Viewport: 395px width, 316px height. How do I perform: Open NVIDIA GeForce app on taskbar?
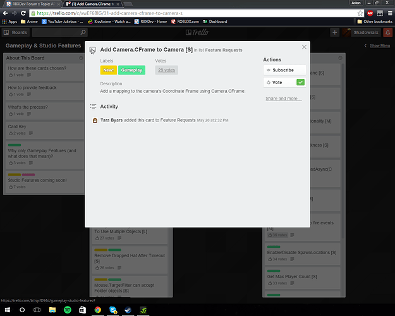[143, 310]
